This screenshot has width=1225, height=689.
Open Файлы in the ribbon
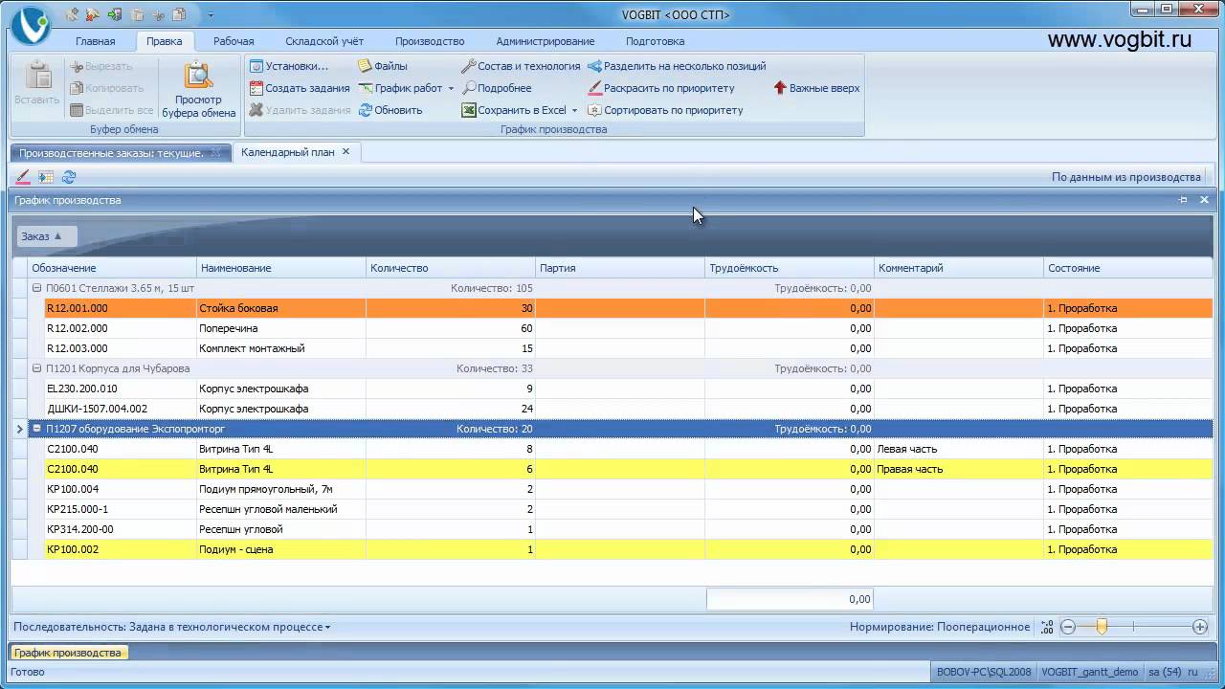tap(383, 66)
